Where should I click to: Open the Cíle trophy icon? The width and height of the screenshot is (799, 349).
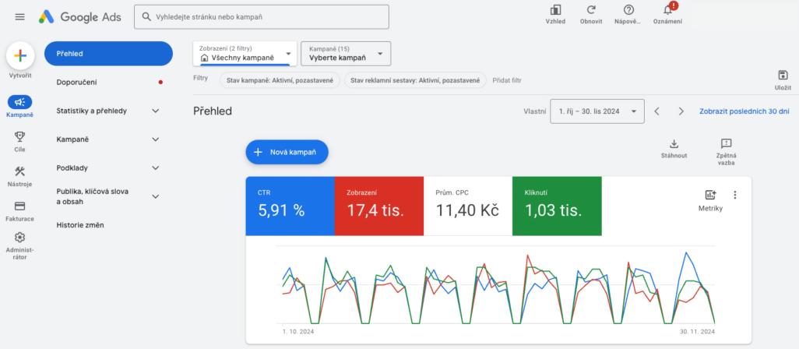20,136
